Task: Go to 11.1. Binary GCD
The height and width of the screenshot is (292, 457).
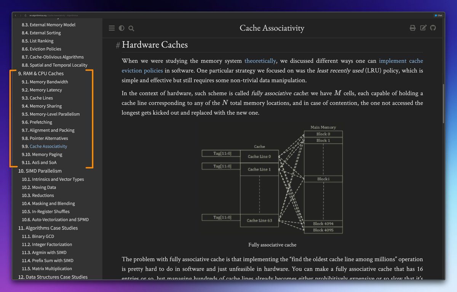Action: pyautogui.click(x=38, y=236)
